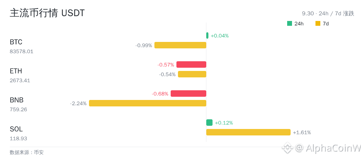Toggle the 24h legend label
364x158 pixels.
click(x=299, y=24)
